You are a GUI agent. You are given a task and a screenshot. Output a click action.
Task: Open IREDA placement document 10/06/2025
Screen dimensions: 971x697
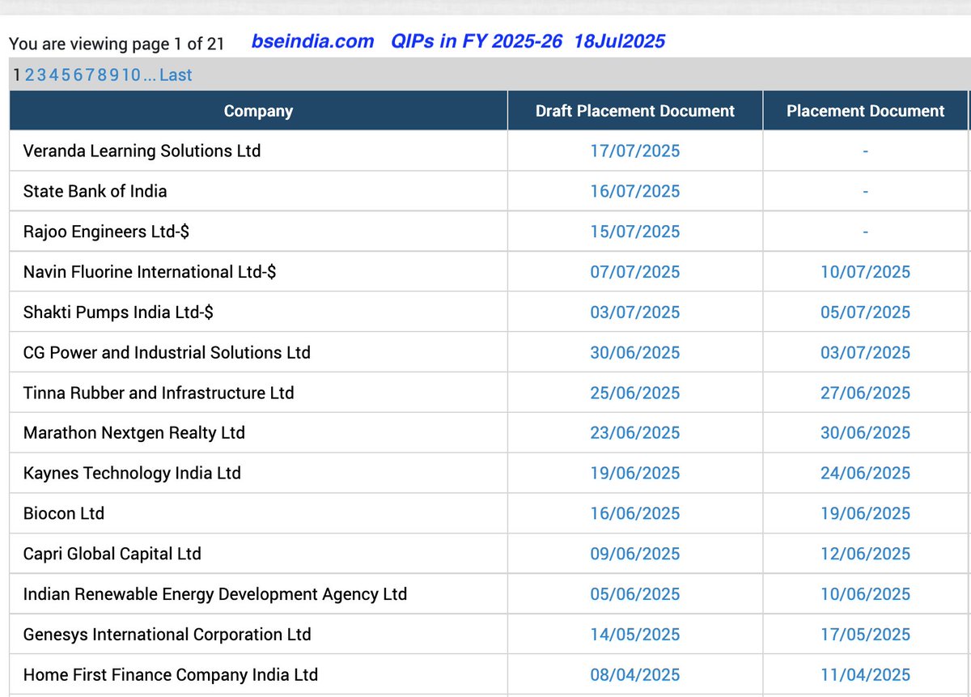866,594
